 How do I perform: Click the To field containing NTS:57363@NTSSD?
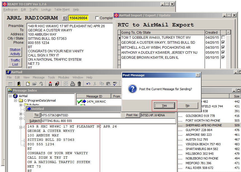point(81,115)
